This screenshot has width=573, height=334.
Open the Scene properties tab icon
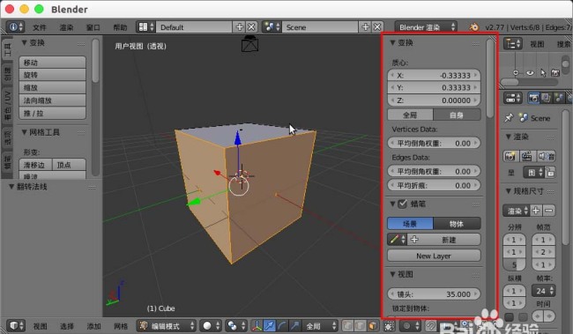pyautogui.click(x=559, y=98)
